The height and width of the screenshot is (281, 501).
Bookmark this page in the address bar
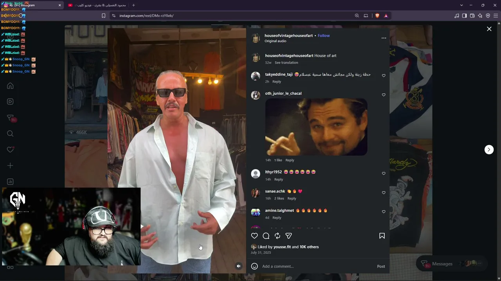(x=103, y=16)
